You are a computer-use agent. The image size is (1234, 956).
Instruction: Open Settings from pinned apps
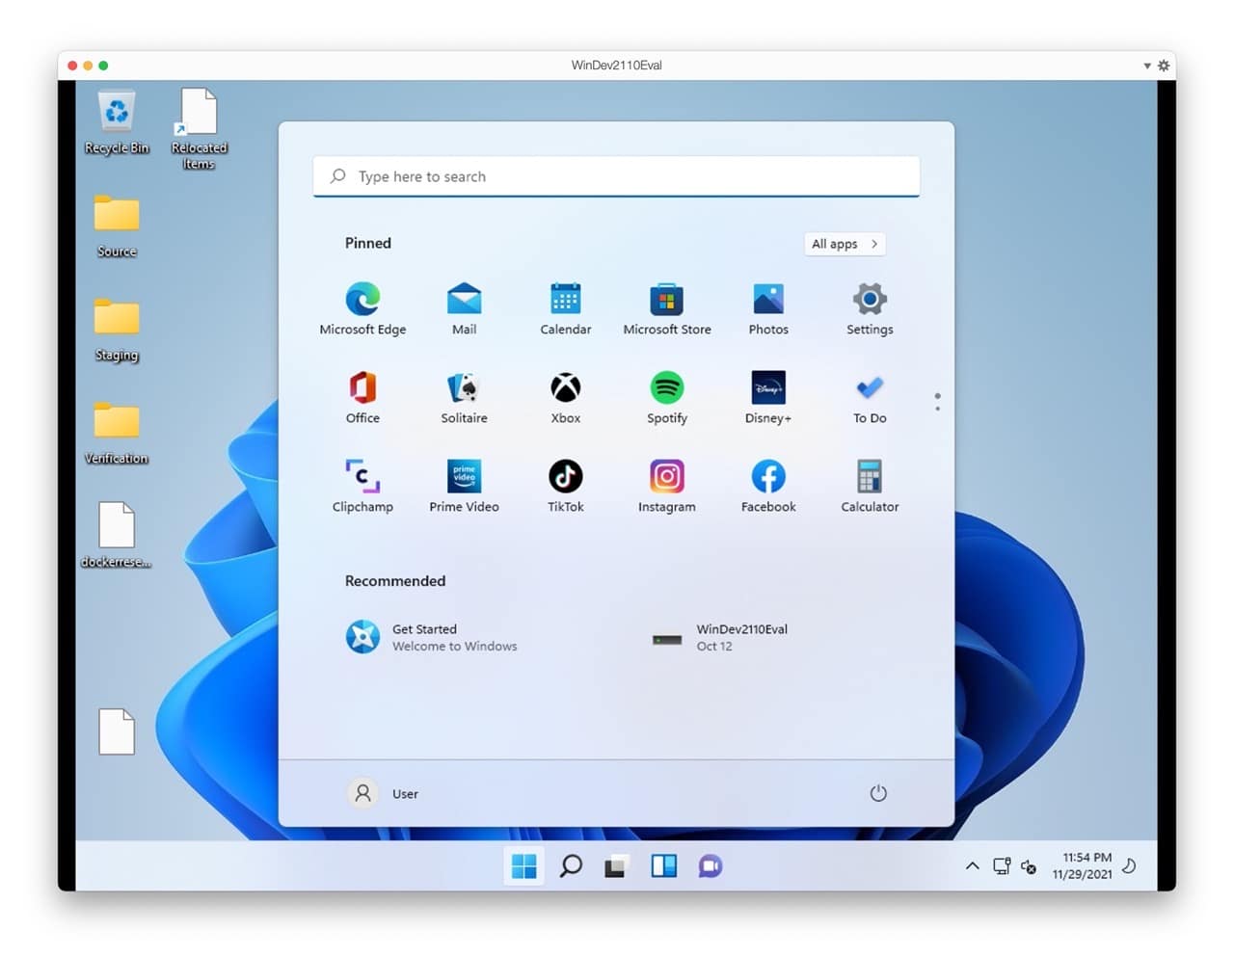point(870,308)
